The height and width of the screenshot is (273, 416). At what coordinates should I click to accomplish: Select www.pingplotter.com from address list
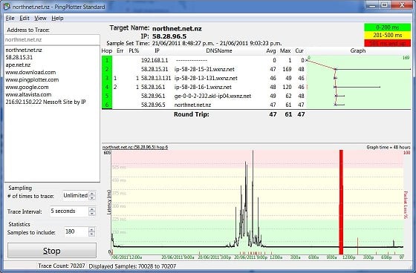pos(32,79)
